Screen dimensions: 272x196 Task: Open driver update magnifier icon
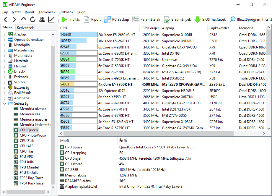click(232, 20)
